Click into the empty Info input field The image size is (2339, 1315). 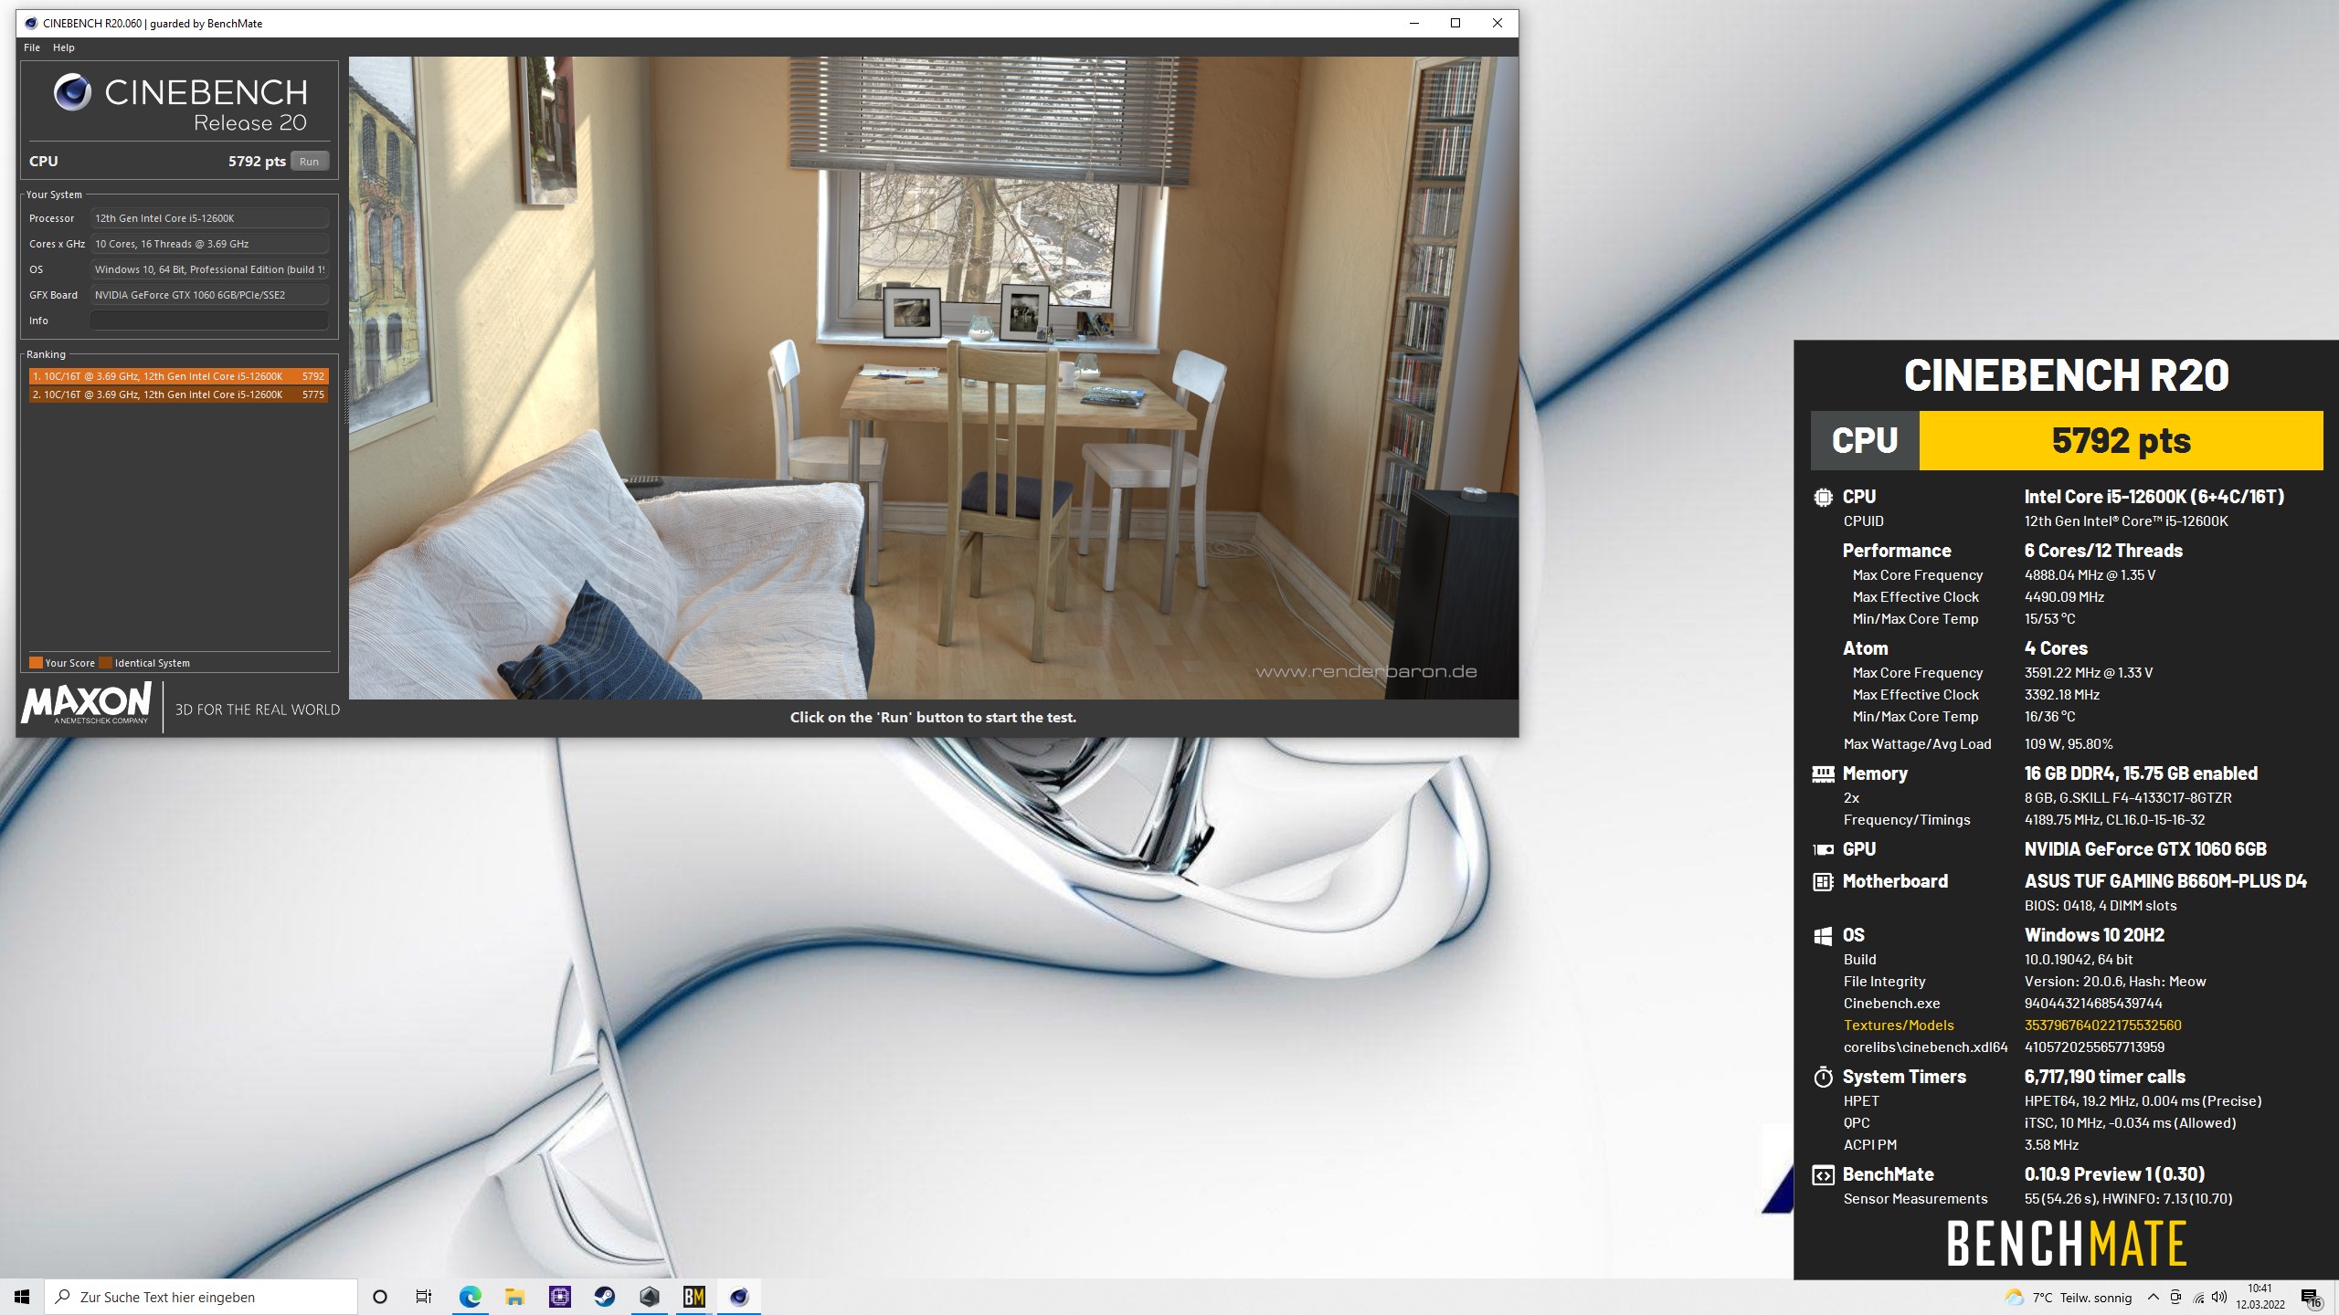(x=209, y=321)
